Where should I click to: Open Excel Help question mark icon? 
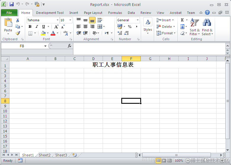(207, 12)
